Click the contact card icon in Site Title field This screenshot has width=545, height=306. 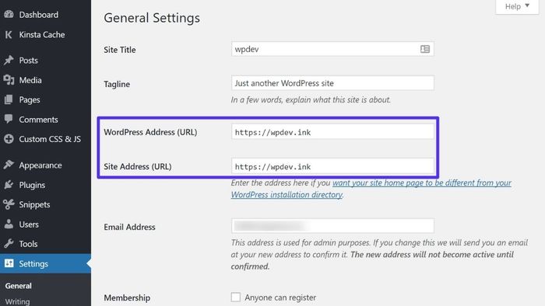pyautogui.click(x=425, y=49)
